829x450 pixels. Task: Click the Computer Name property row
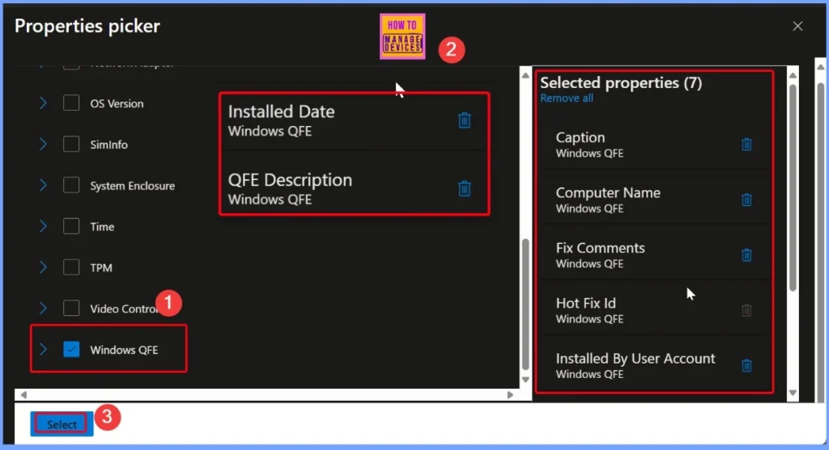tap(654, 200)
